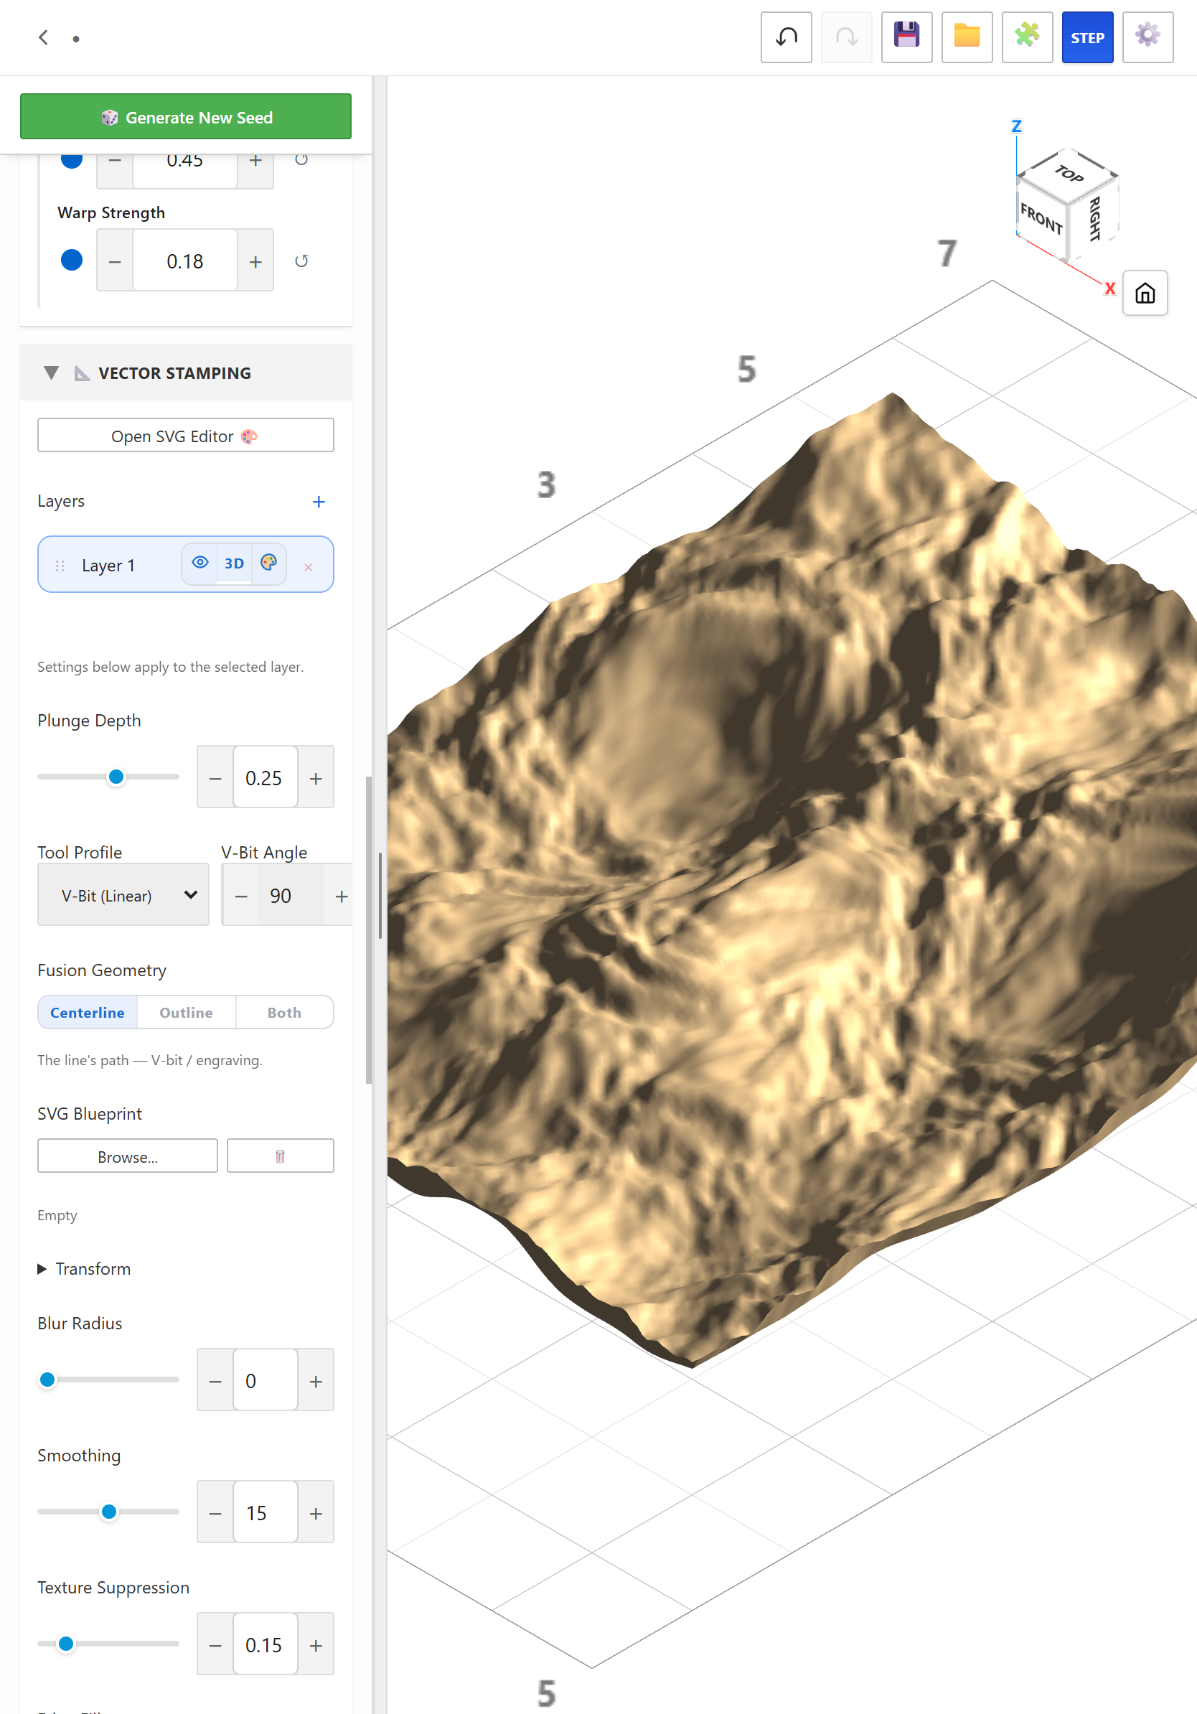Reset view with home icon
Image resolution: width=1197 pixels, height=1714 pixels.
click(1145, 293)
